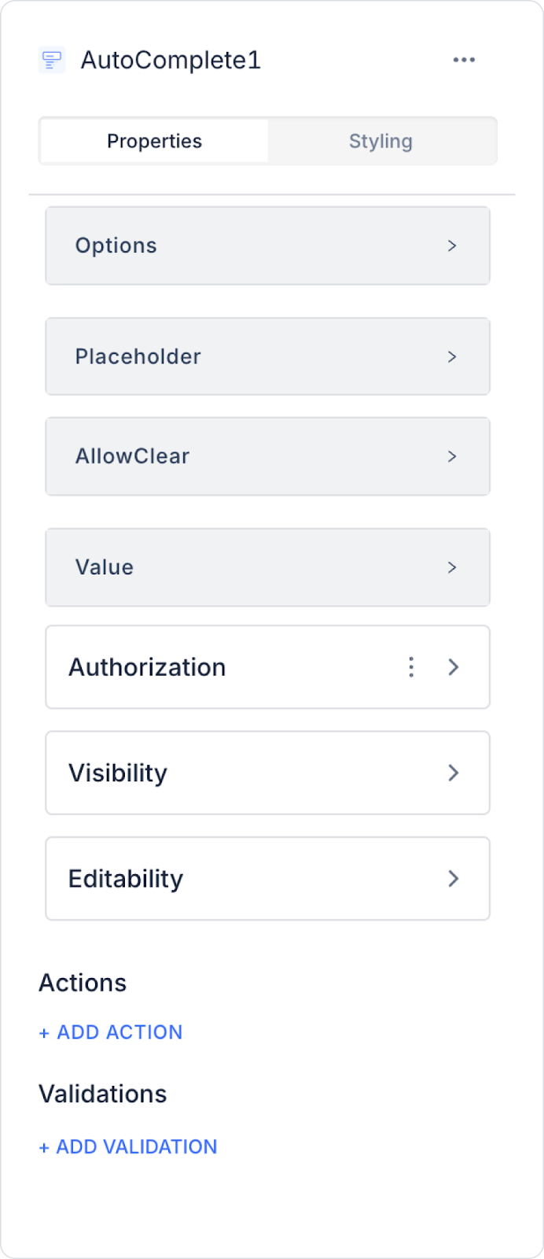This screenshot has width=544, height=1259.
Task: Click the Editability section title
Action: [126, 878]
